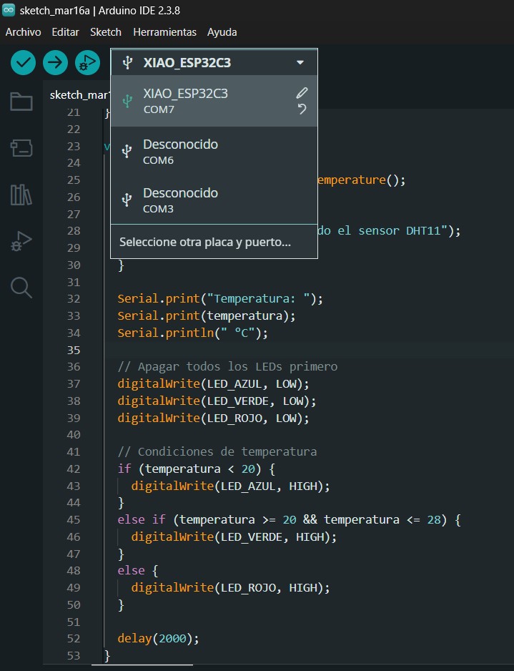Viewport: 514px width, 671px height.
Task: Click the USB icon next to COM3
Action: coord(127,200)
